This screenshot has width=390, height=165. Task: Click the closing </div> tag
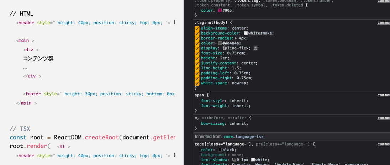(32, 76)
